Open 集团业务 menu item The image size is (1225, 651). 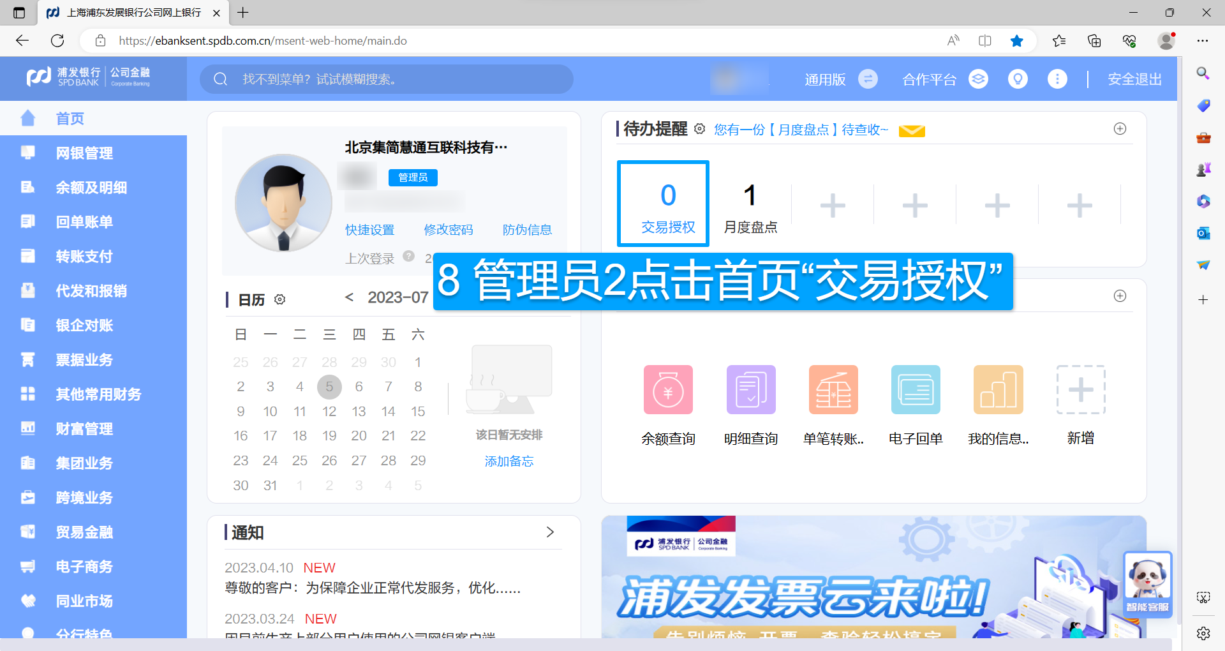[93, 463]
